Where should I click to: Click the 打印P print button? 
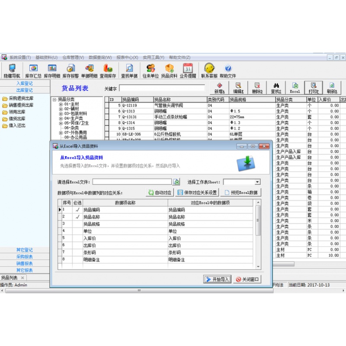coord(314,88)
